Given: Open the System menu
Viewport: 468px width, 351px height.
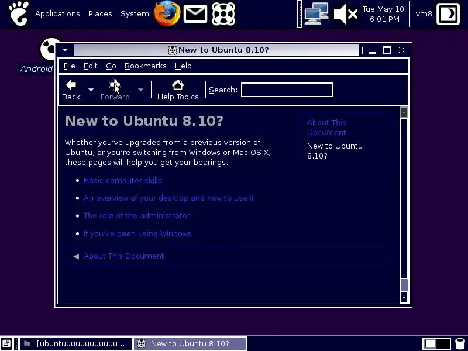Looking at the screenshot, I should (135, 13).
